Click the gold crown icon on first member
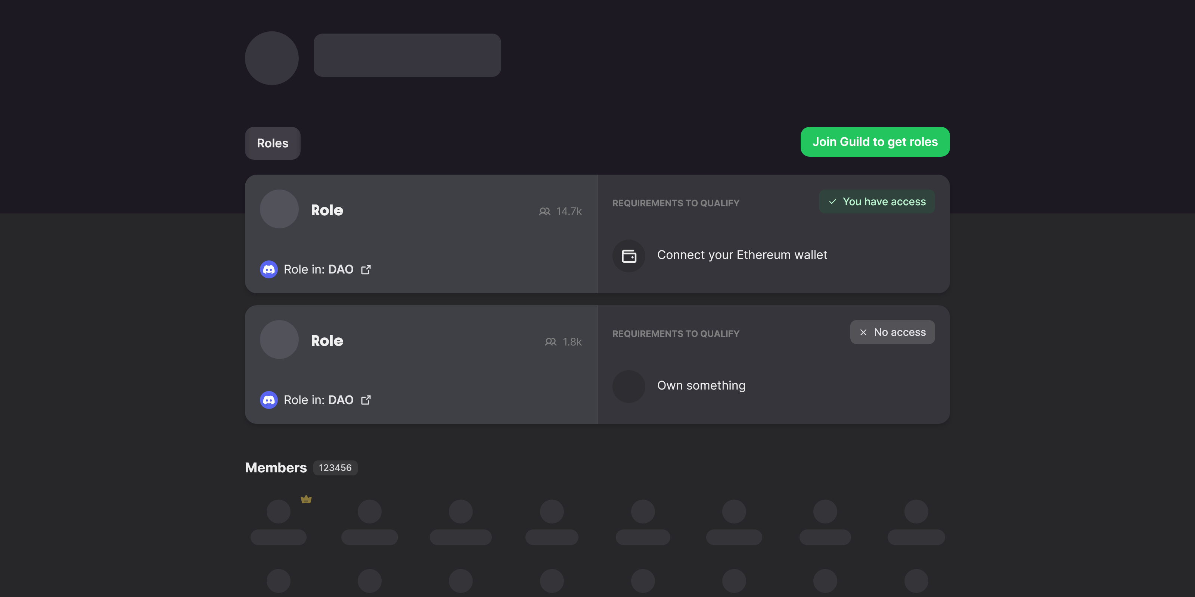 pos(306,499)
